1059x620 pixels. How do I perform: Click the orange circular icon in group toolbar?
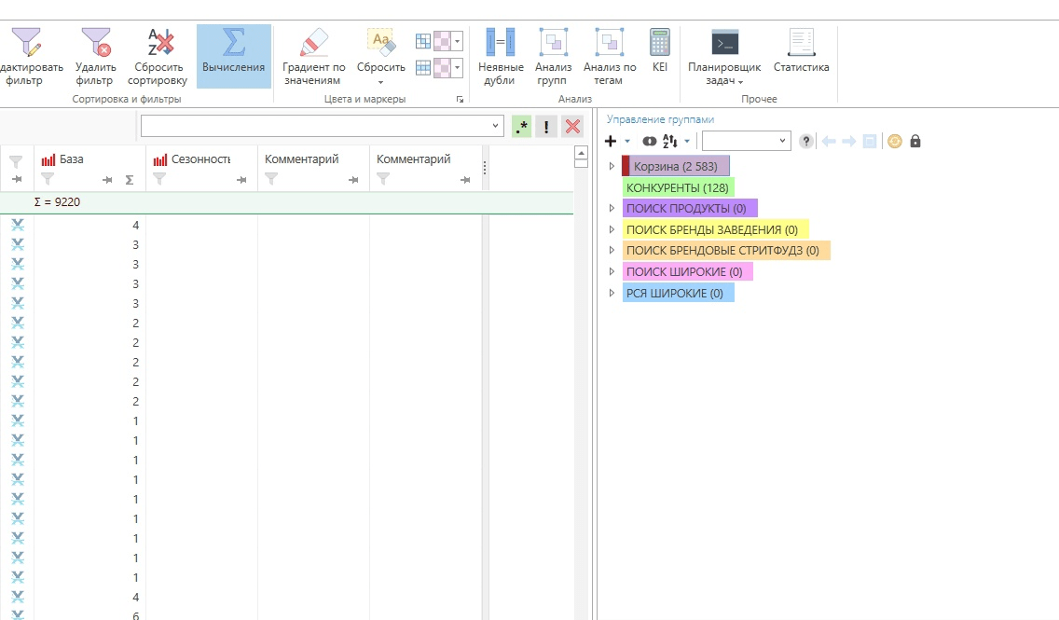click(894, 141)
